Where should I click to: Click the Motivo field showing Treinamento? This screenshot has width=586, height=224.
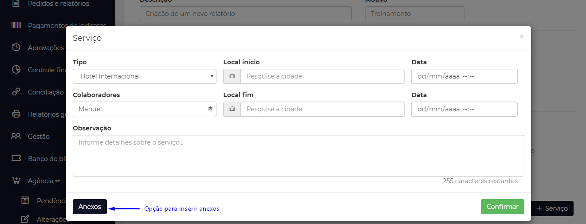pos(415,14)
